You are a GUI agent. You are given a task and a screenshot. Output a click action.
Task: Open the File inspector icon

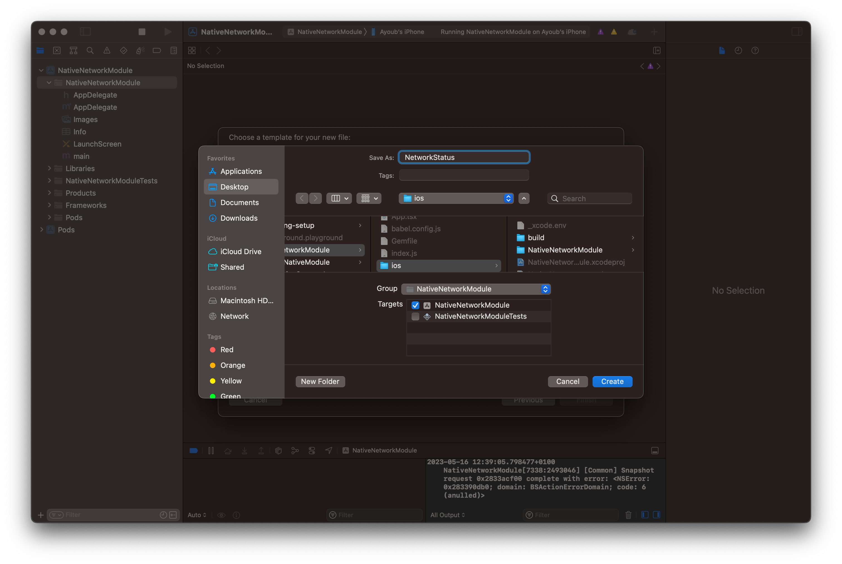click(722, 50)
